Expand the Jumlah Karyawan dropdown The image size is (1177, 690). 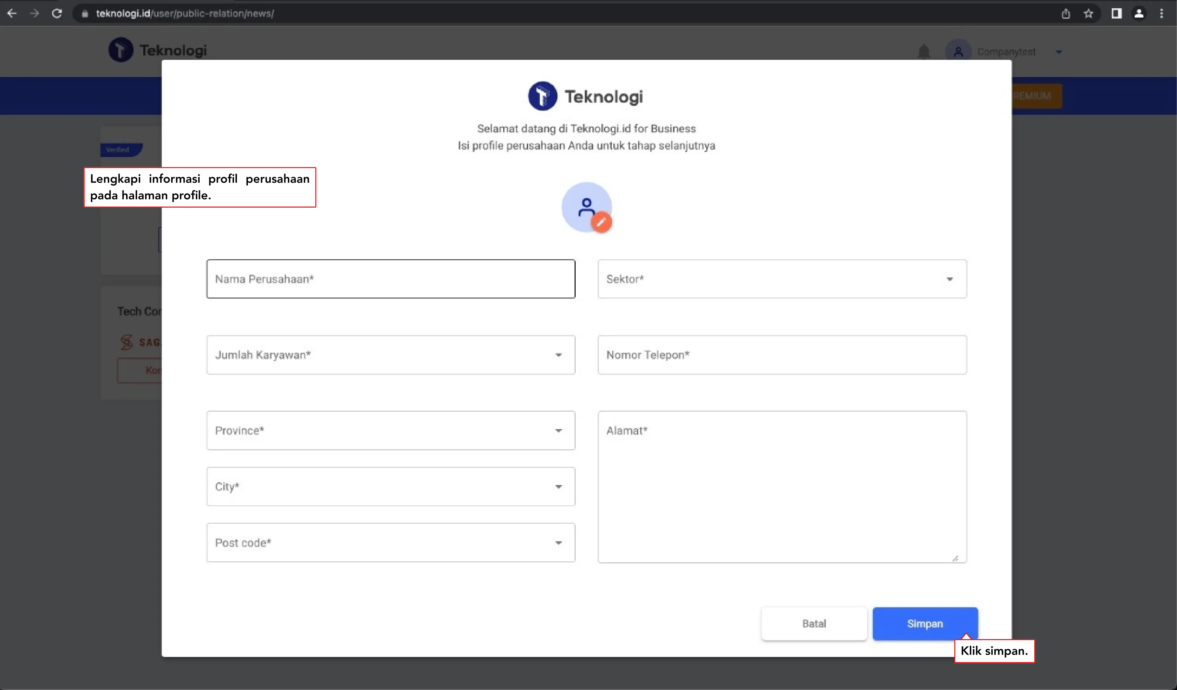(x=391, y=355)
